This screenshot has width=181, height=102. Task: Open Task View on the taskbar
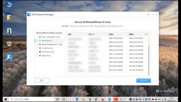pyautogui.click(x=64, y=99)
